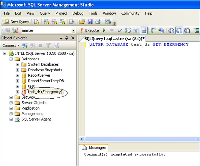The width and height of the screenshot is (200, 166).
Task: Open the Community menu
Action: pyautogui.click(x=130, y=13)
